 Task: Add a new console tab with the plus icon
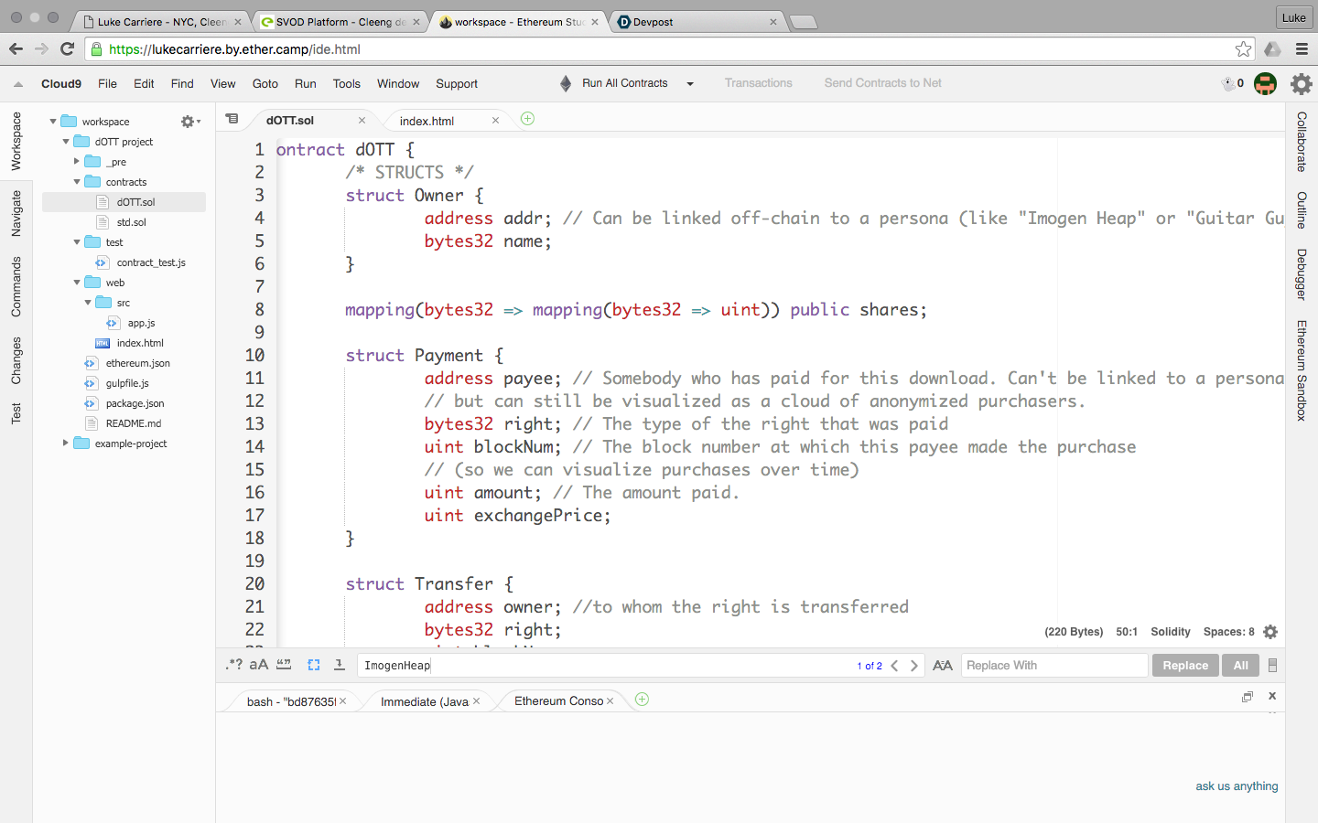tap(642, 700)
